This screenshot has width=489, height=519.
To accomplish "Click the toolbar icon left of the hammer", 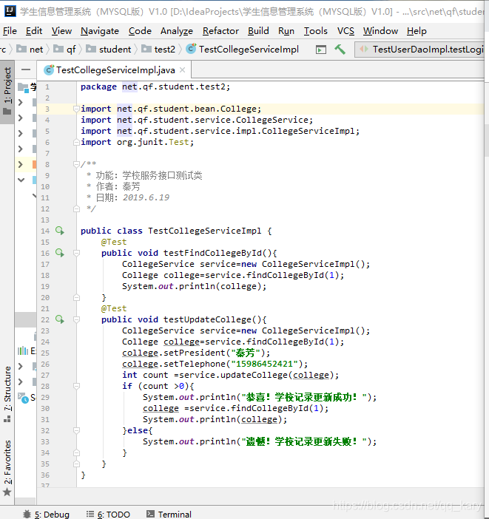I will click(x=321, y=50).
